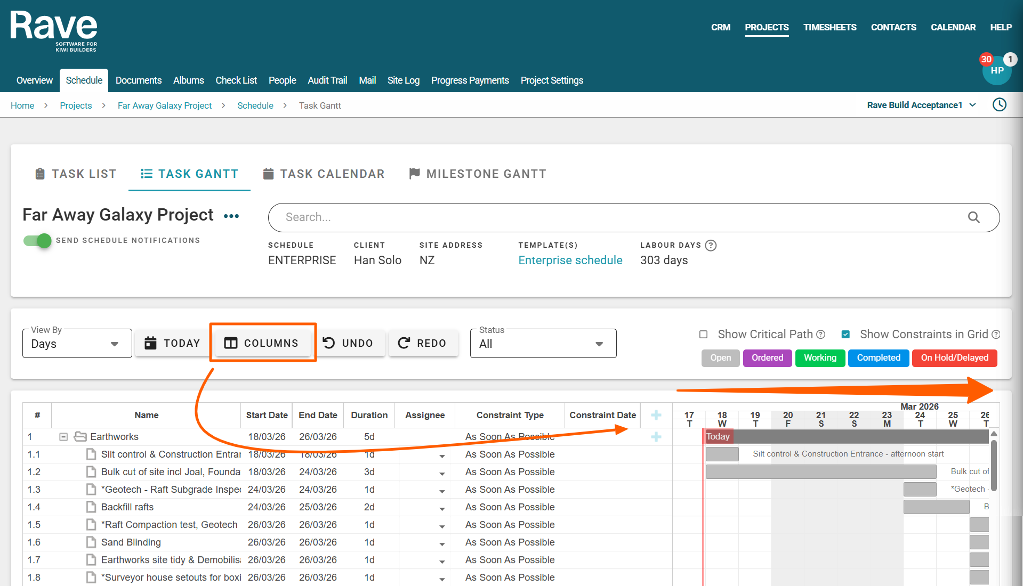
Task: Collapse the Earthworks task group
Action: (63, 437)
